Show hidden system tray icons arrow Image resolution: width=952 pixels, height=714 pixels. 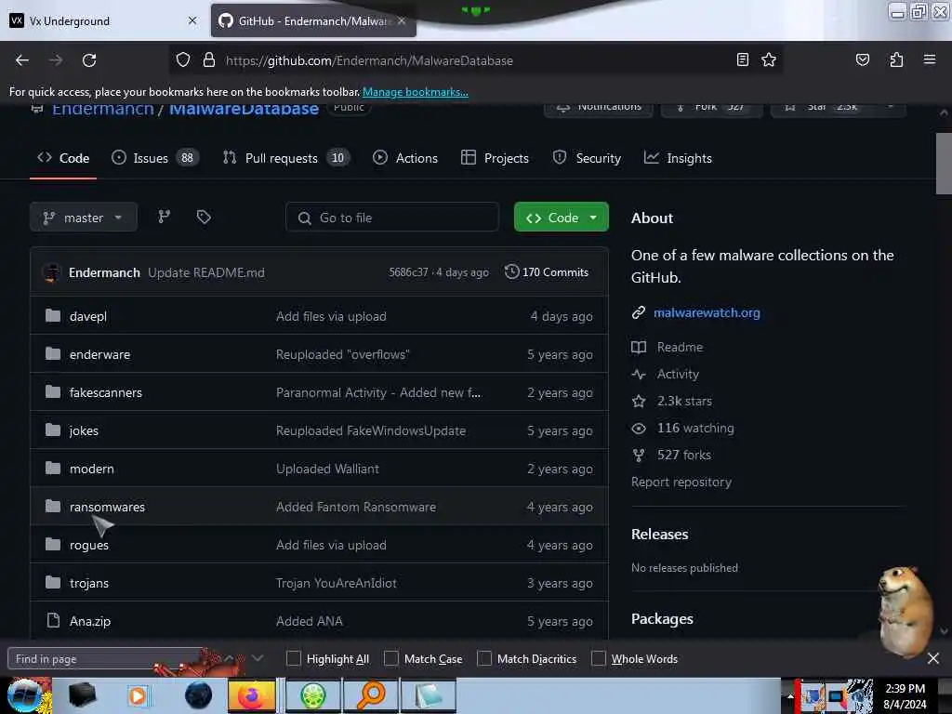pyautogui.click(x=790, y=696)
